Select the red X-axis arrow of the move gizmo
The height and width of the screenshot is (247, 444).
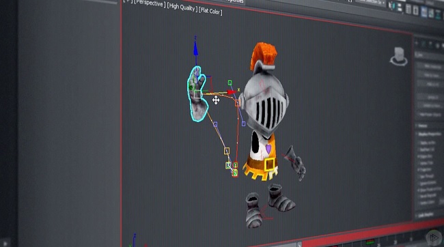tap(232, 92)
